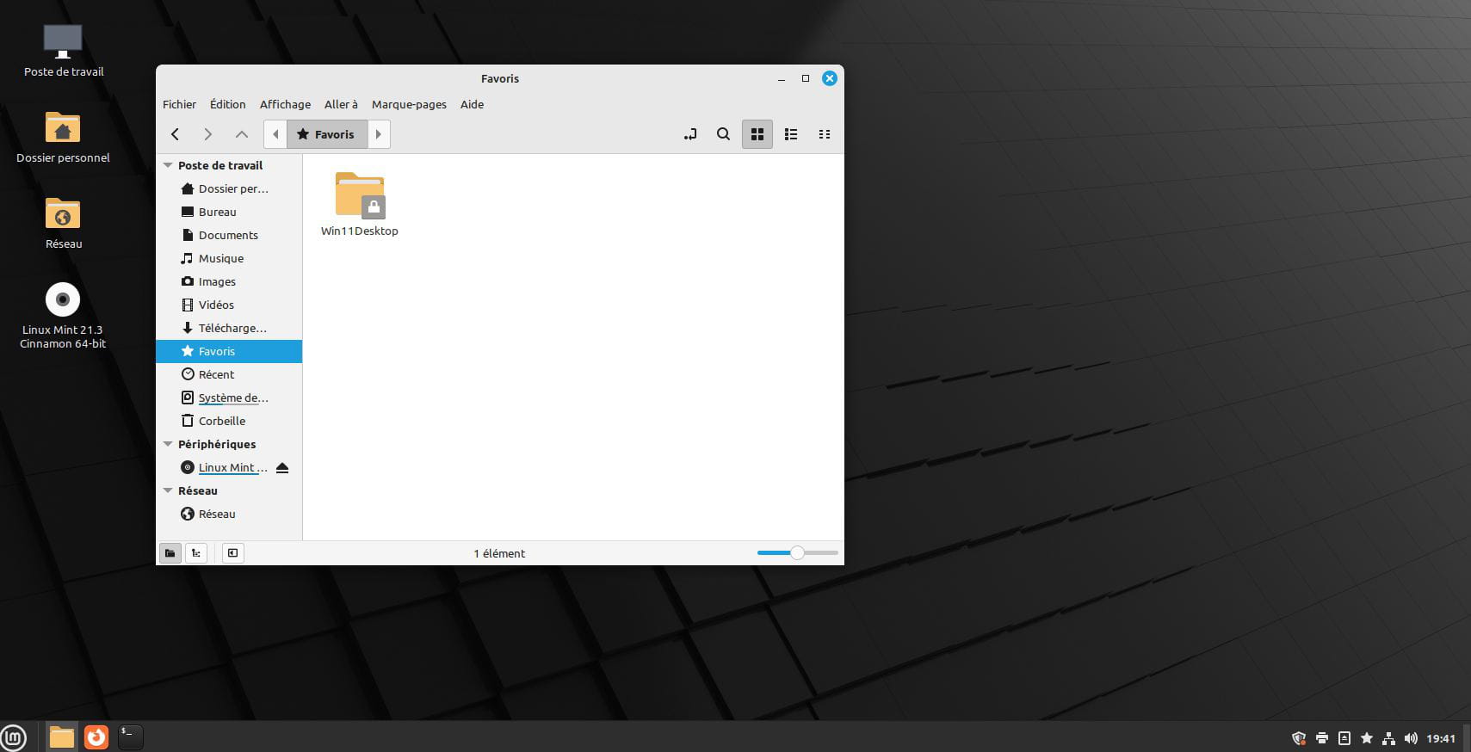Open Système de fichiers in sidebar
Image resolution: width=1471 pixels, height=752 pixels.
(229, 398)
